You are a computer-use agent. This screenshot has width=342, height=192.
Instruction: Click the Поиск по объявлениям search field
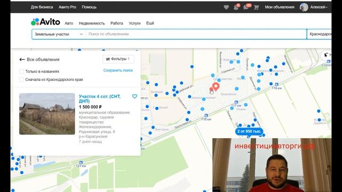click(x=196, y=34)
